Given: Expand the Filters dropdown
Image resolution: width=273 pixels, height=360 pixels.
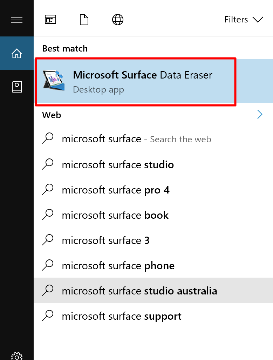Looking at the screenshot, I should point(244,20).
